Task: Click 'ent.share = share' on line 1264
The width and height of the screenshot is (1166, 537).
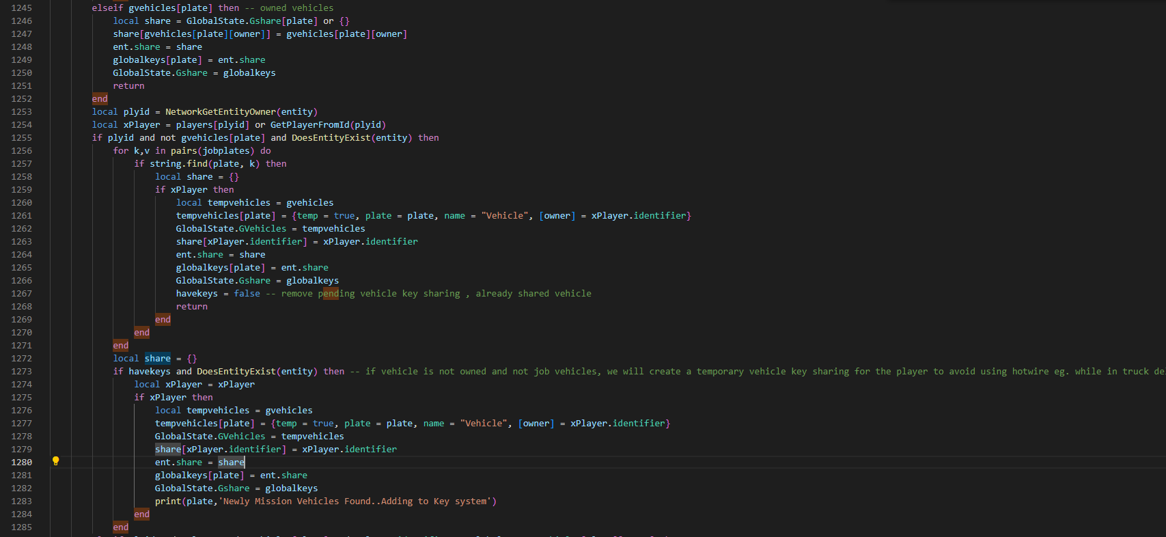Action: coord(221,255)
